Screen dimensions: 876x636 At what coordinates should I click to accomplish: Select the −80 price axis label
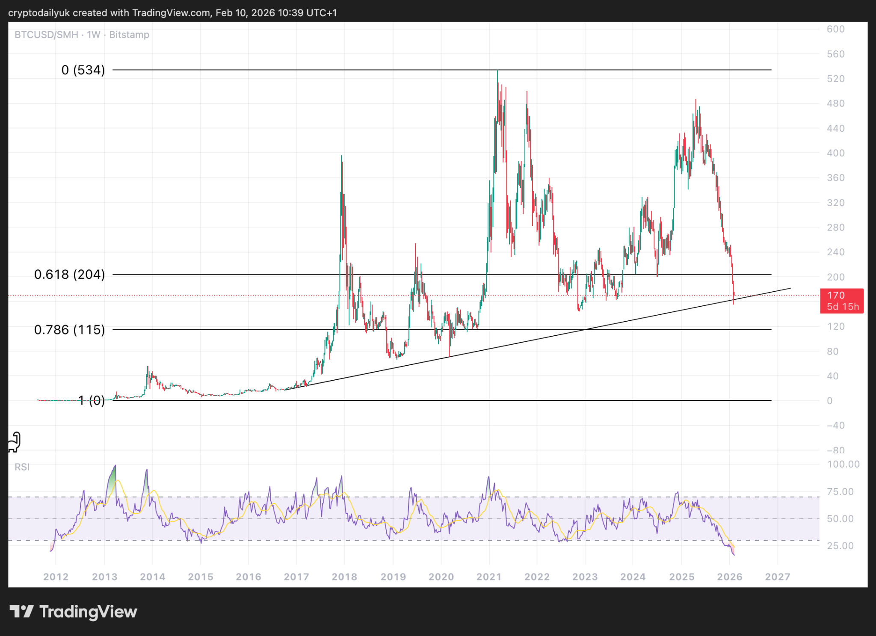[836, 450]
